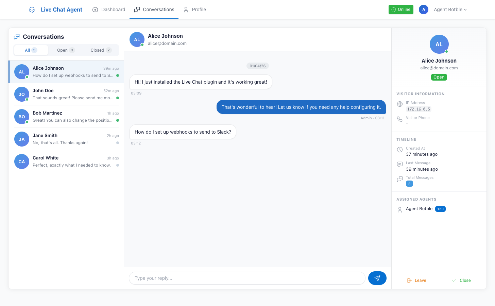Click the Total Messages count badge
Viewport: 495px width, 306px height.
(x=409, y=184)
